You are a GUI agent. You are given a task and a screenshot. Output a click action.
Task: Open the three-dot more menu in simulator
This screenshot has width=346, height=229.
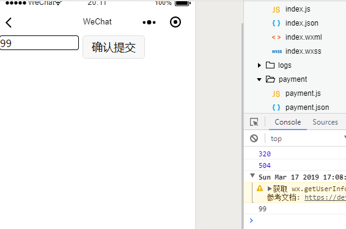[149, 22]
